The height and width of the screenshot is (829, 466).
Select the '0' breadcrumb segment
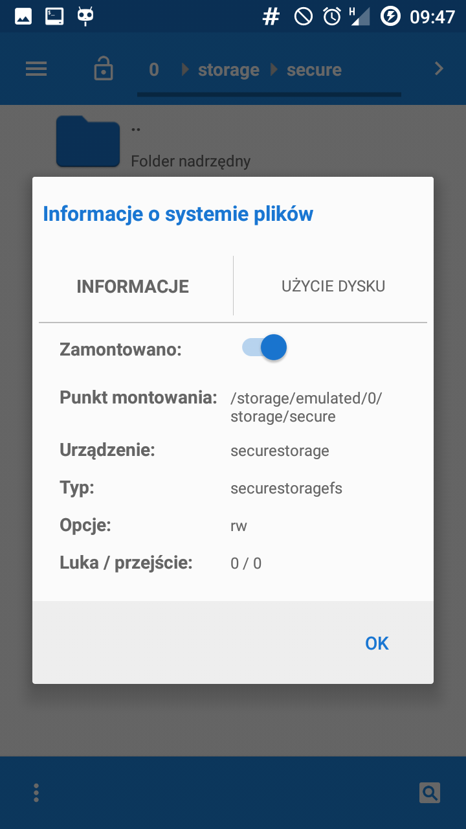pyautogui.click(x=154, y=70)
